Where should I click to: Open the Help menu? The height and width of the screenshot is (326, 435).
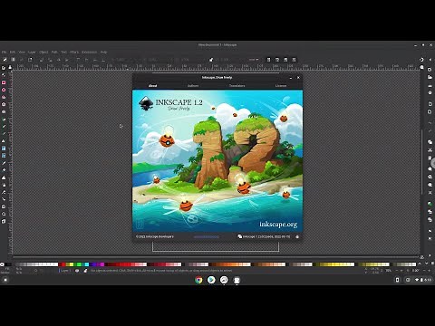point(103,53)
